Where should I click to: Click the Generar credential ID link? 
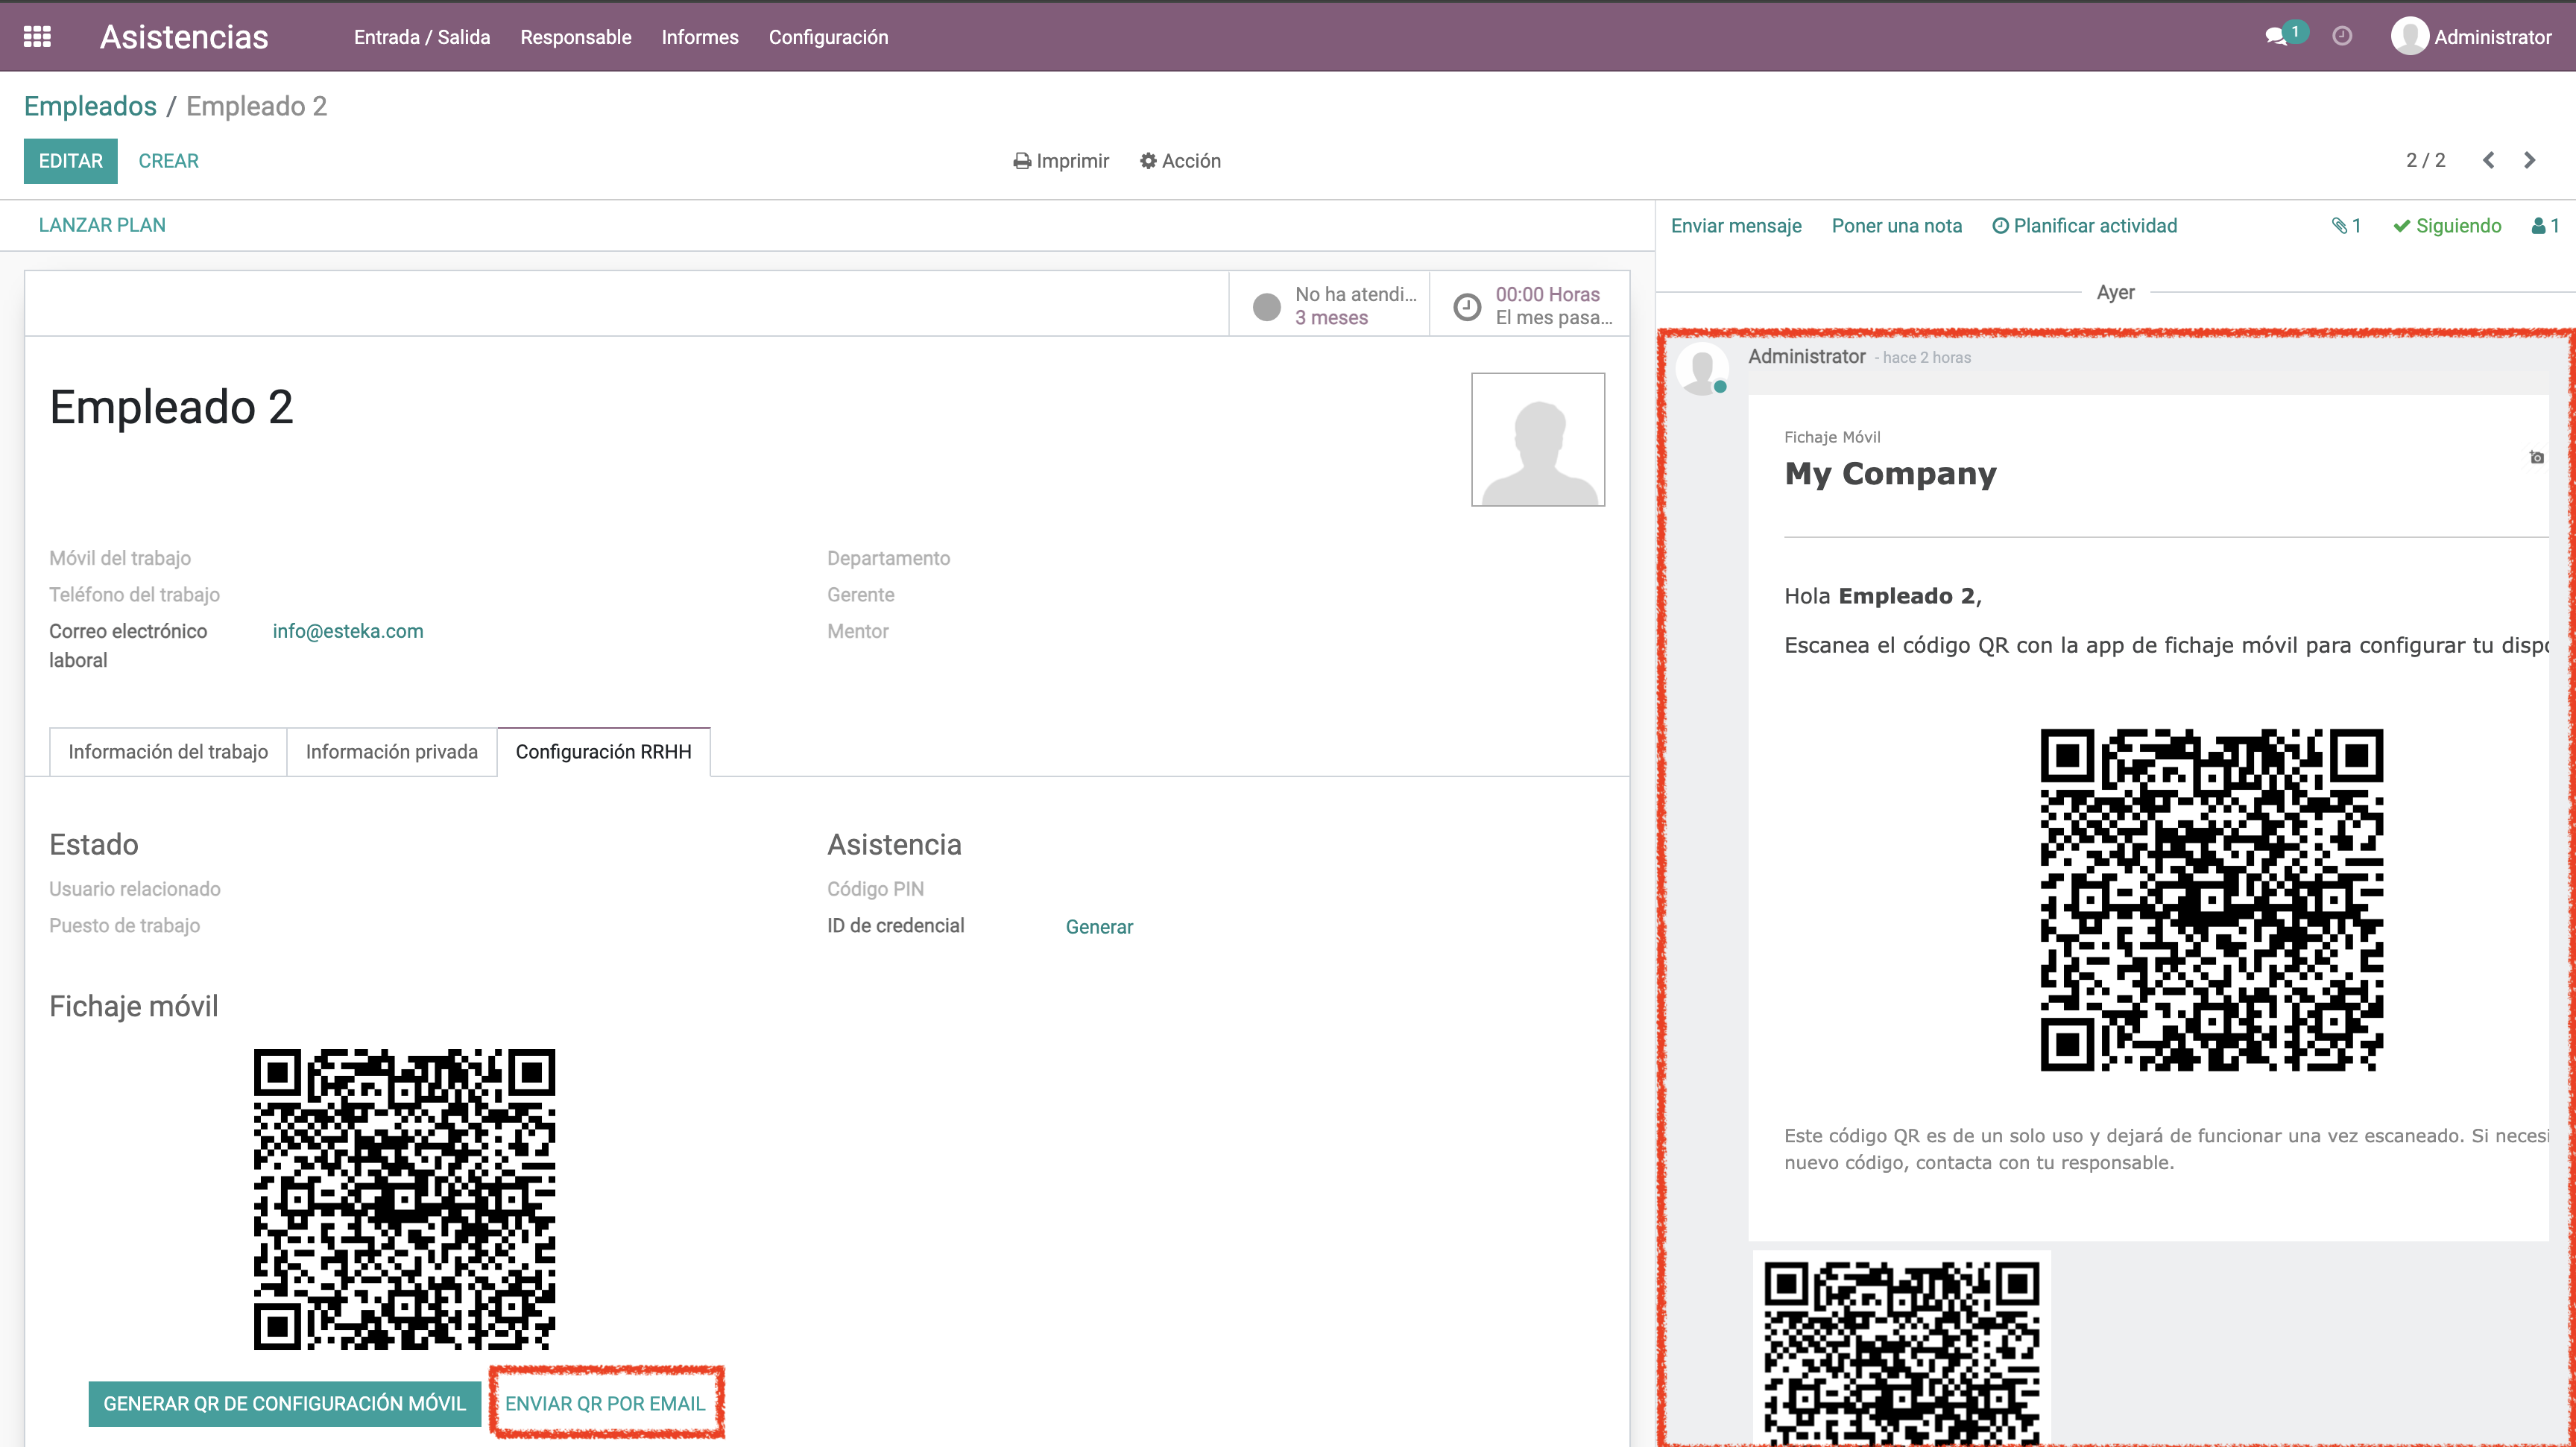click(1099, 926)
